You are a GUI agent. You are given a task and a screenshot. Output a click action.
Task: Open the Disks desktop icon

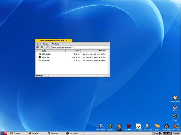[175, 107]
